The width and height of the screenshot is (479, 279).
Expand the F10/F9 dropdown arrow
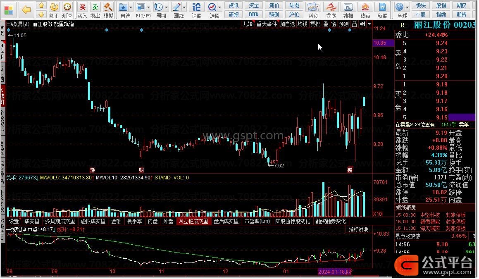[x=148, y=7]
